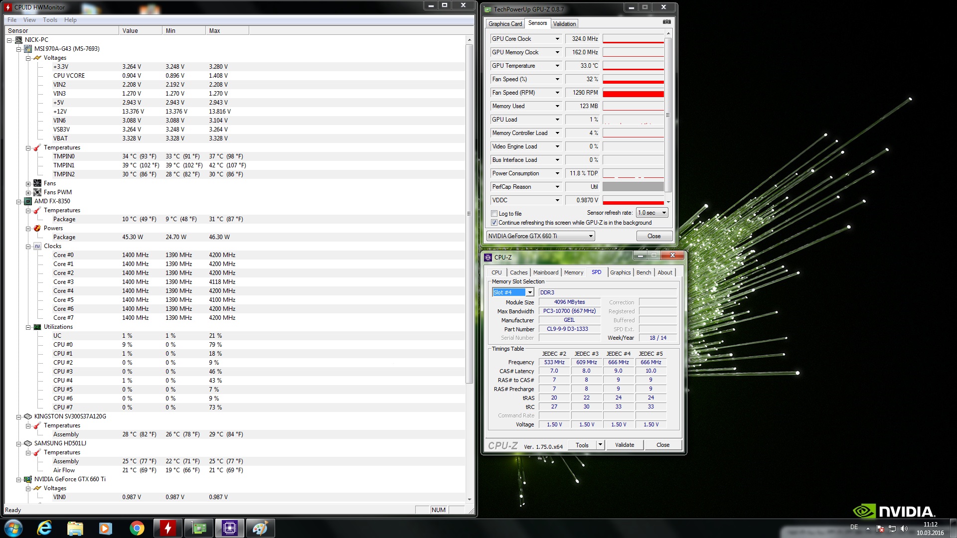The image size is (957, 538).
Task: Enable the Log to file checkbox
Action: click(494, 214)
